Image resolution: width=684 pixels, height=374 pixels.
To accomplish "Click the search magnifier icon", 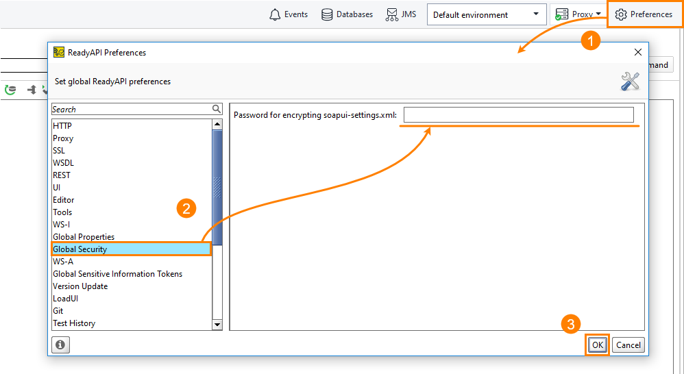I will (x=217, y=109).
